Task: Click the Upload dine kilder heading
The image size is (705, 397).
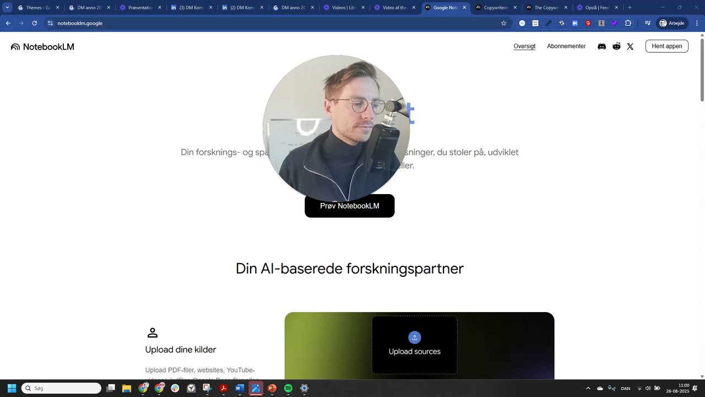Action: coord(181,350)
